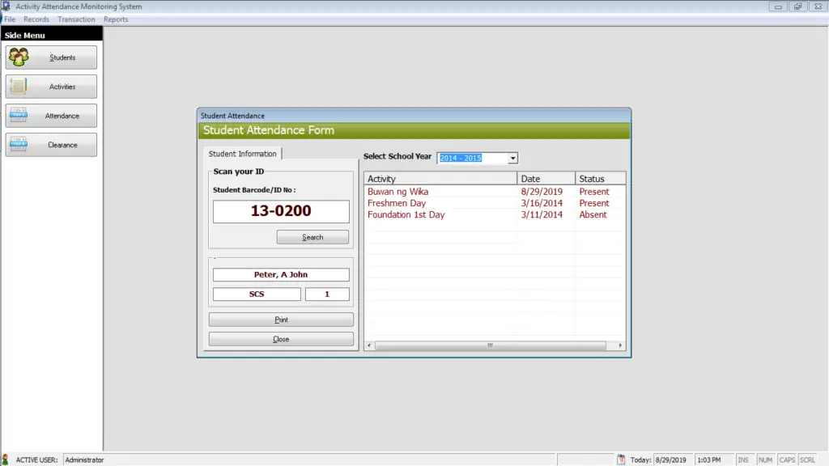Open Students using the people sidebar icon
The image size is (829, 466).
pos(18,57)
